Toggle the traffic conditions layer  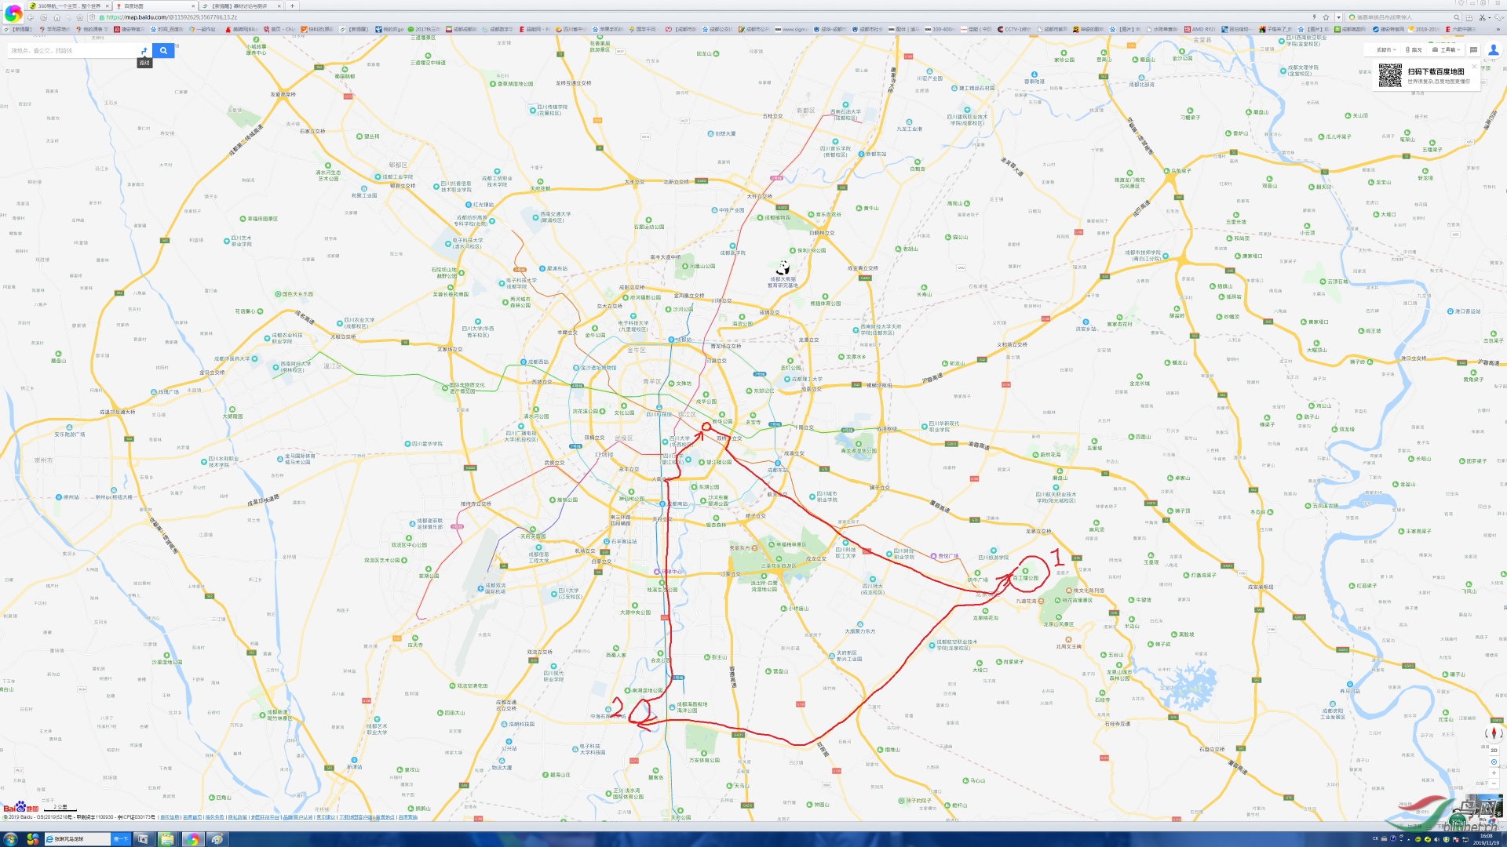(1414, 50)
